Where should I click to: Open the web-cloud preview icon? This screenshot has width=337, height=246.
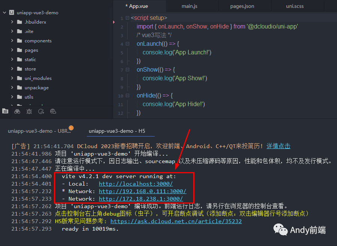(x=53, y=111)
